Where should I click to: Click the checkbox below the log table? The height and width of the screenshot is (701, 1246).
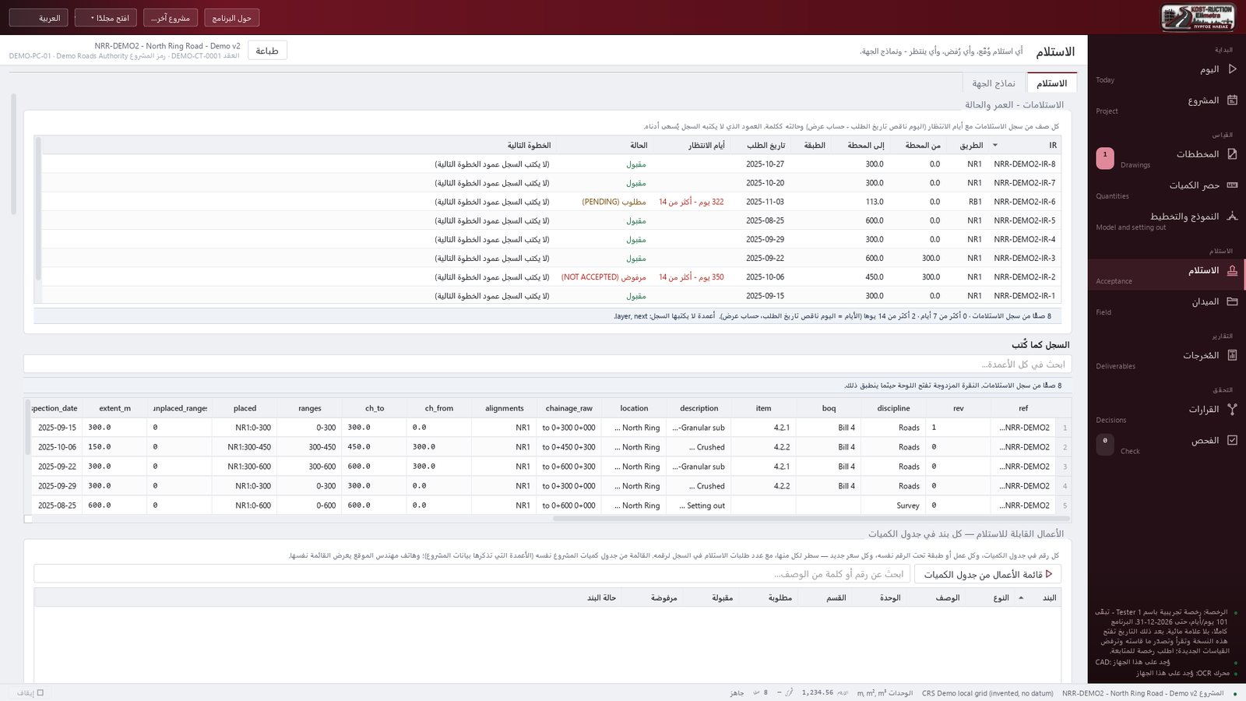click(28, 519)
